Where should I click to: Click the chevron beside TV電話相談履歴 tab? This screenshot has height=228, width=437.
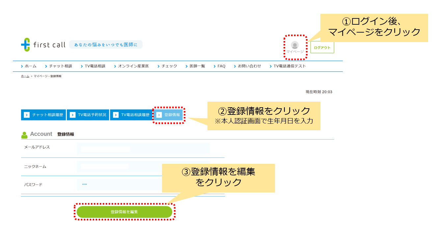115,114
